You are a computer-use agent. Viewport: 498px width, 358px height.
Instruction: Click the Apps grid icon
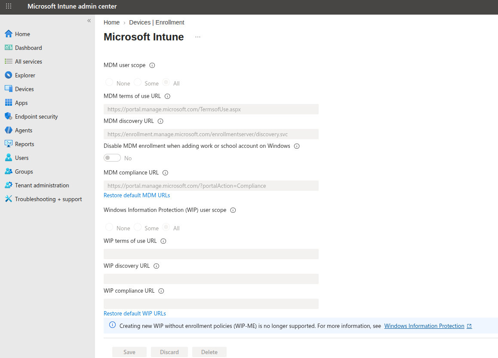tap(9, 103)
